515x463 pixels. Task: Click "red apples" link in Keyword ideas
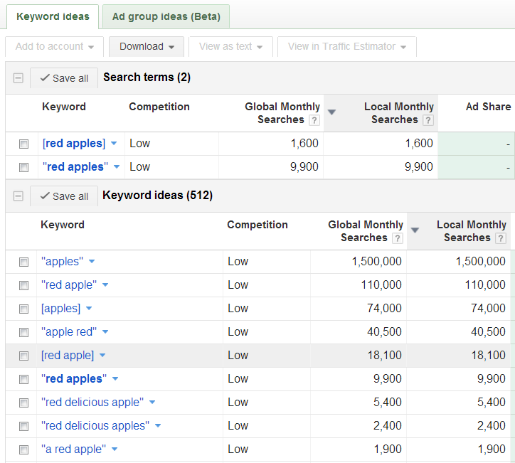click(74, 379)
